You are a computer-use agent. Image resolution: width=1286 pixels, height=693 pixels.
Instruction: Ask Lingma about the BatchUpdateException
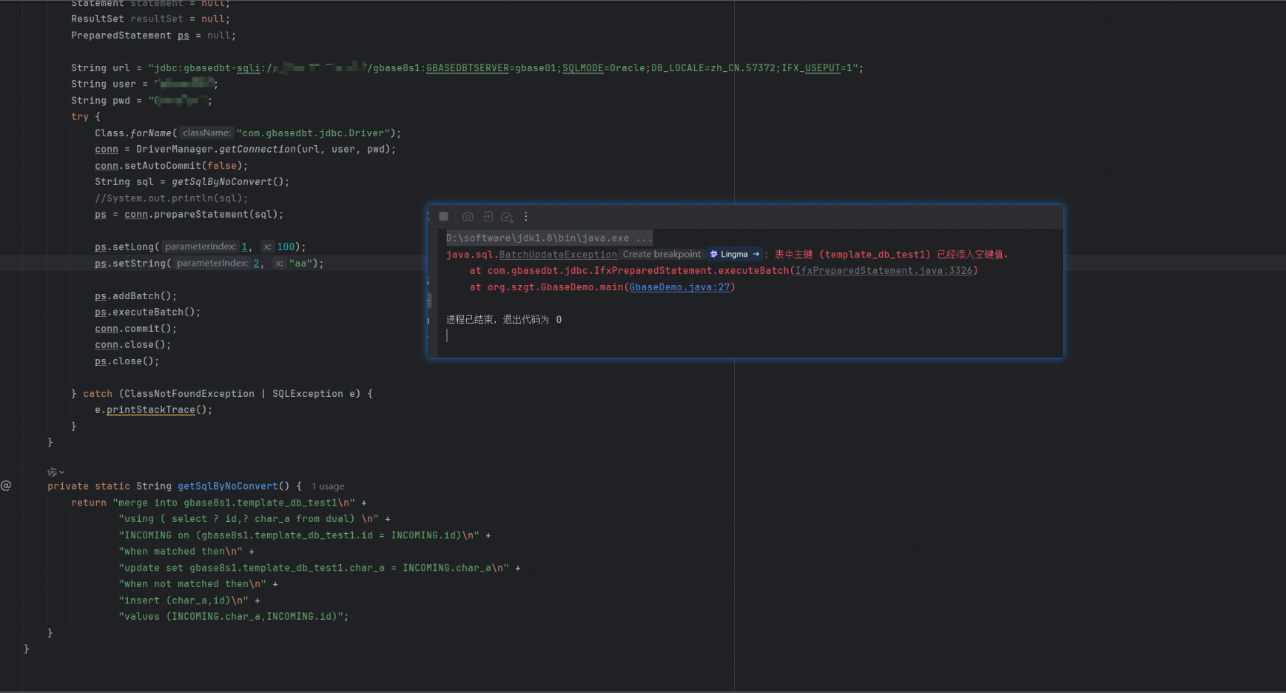coord(735,254)
